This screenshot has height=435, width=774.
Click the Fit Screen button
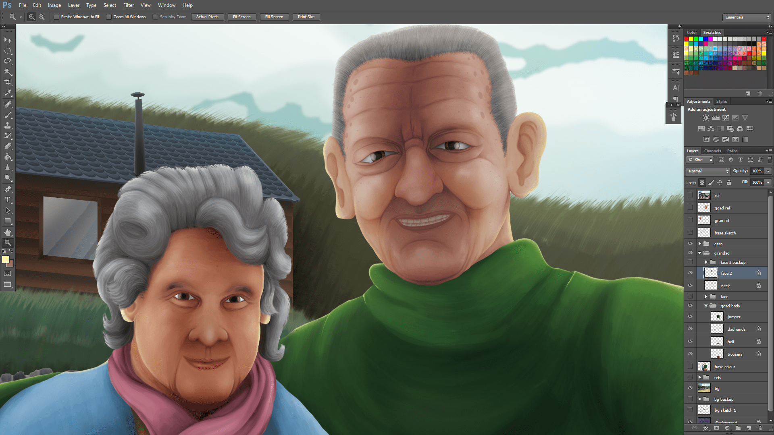click(x=241, y=17)
